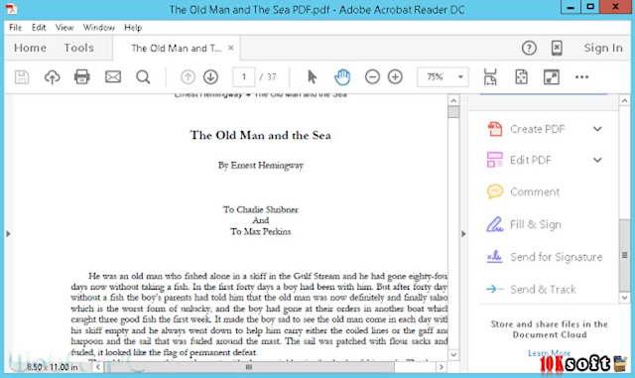Click horizontal scrollbar left arrow
The image size is (635, 378).
(98, 367)
